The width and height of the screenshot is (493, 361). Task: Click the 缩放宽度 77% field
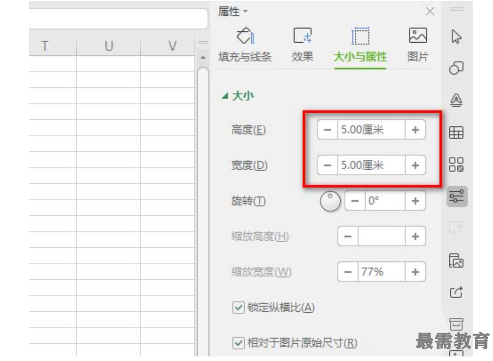point(381,272)
